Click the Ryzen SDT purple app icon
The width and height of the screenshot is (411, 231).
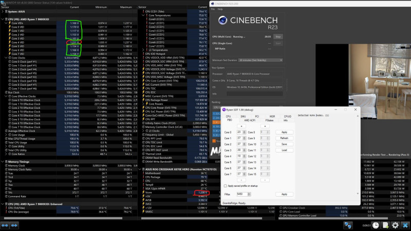pyautogui.click(x=224, y=110)
